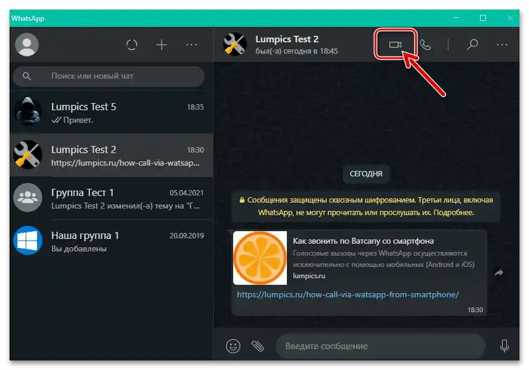Open the chat's three-dots options menu
The image size is (529, 370).
pyautogui.click(x=502, y=44)
